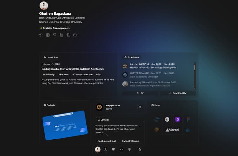The height and width of the screenshot is (156, 238).
Task: Click the artist name Yahya
Action: pyautogui.click(x=109, y=109)
